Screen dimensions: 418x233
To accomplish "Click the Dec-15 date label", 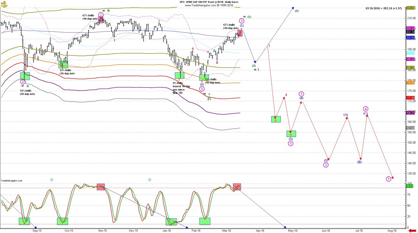I will point(133,230).
